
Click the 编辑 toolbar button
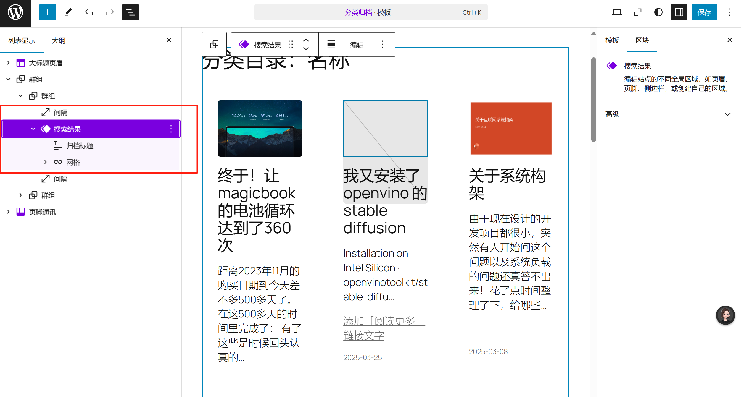pyautogui.click(x=357, y=45)
